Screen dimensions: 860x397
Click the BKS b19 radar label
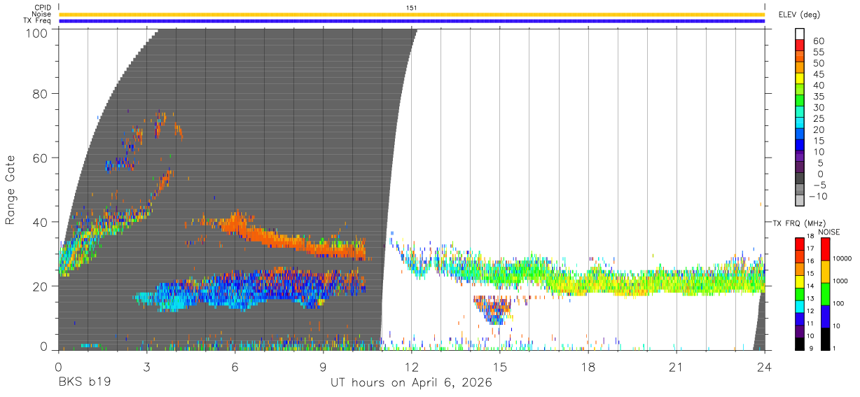coord(84,383)
